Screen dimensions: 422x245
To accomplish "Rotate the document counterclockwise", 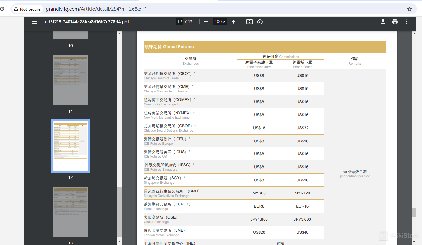I will (x=260, y=22).
